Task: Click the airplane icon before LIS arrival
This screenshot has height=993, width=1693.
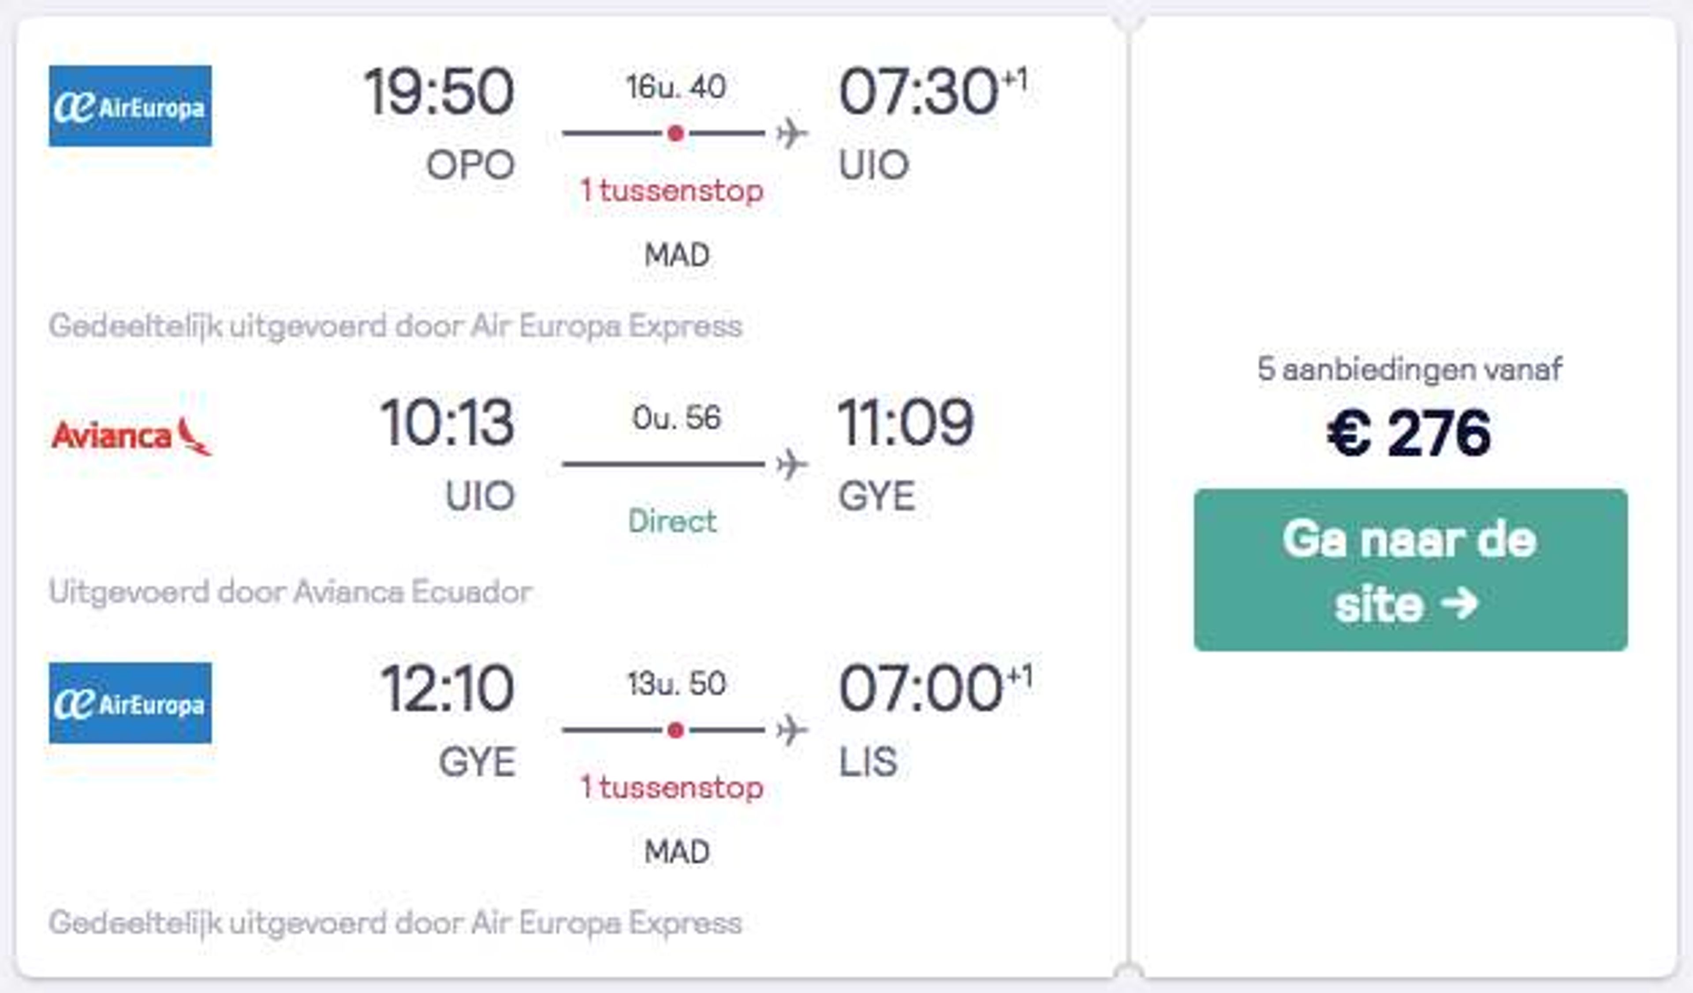Action: pyautogui.click(x=791, y=730)
